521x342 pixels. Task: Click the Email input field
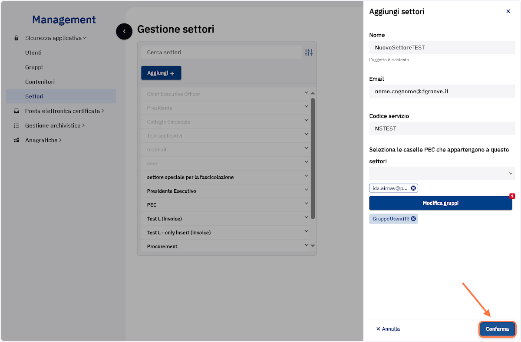(442, 91)
